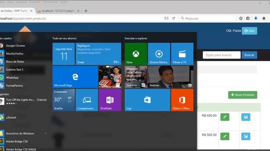
Task: Click the localhost/loja/adm address bar
Action: (81, 18)
